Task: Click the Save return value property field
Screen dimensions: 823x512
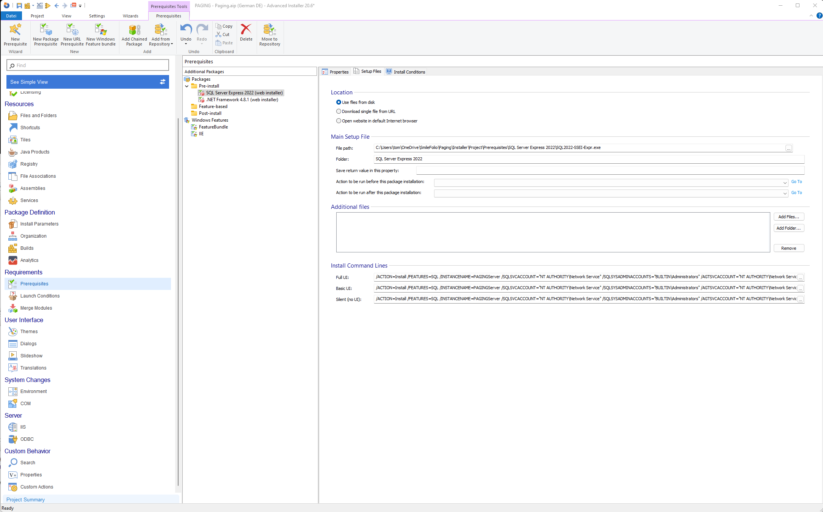Action: (610, 171)
